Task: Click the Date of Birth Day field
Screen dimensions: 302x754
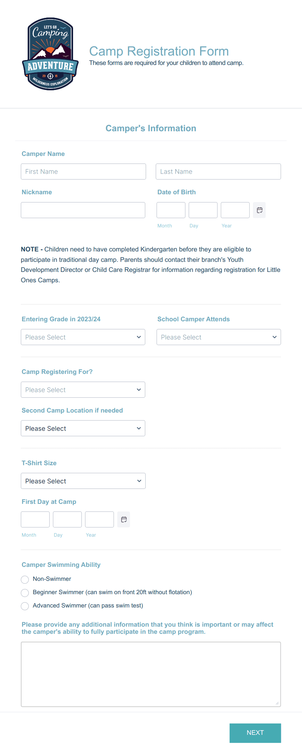Action: pos(203,210)
